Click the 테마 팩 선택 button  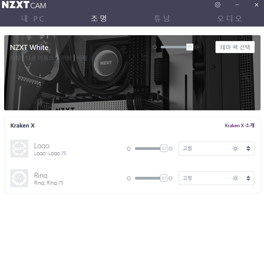(235, 47)
